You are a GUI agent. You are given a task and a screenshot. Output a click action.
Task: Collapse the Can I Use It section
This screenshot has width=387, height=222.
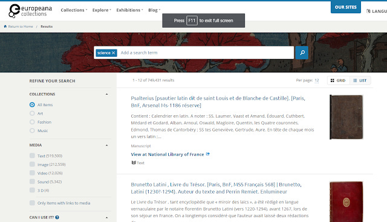(106, 218)
